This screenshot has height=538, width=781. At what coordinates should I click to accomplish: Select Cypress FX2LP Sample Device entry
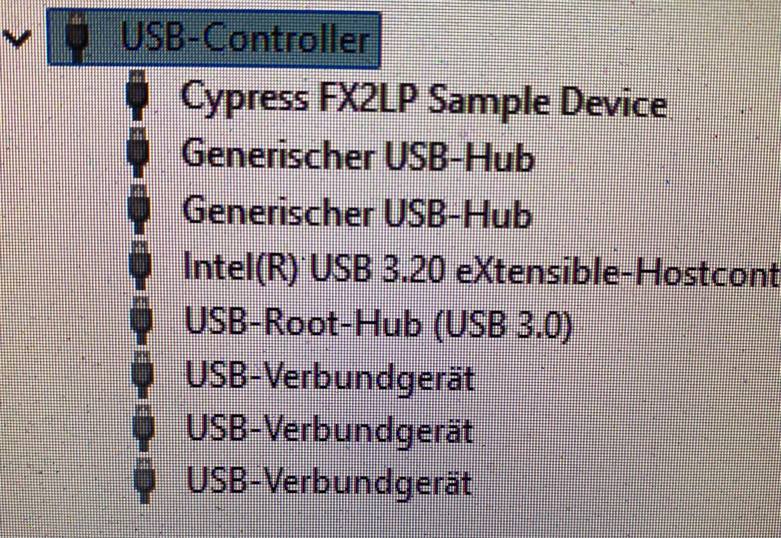tap(424, 100)
